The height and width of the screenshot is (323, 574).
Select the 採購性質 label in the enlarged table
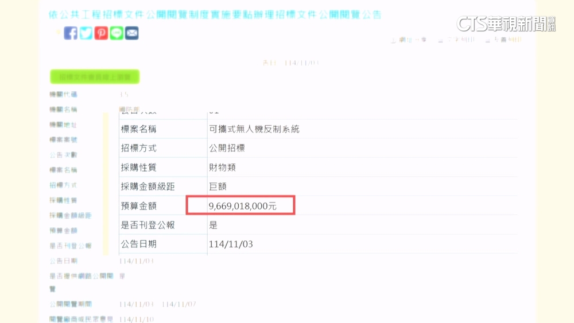point(139,168)
